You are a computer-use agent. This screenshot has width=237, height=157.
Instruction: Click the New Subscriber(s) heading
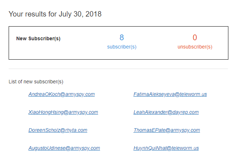pos(38,39)
